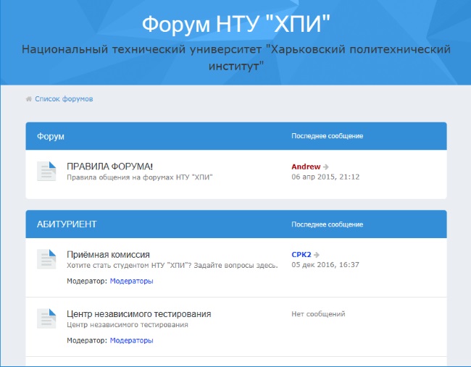Click Последнее сообщение header in Форум section
471x367 pixels.
point(327,136)
